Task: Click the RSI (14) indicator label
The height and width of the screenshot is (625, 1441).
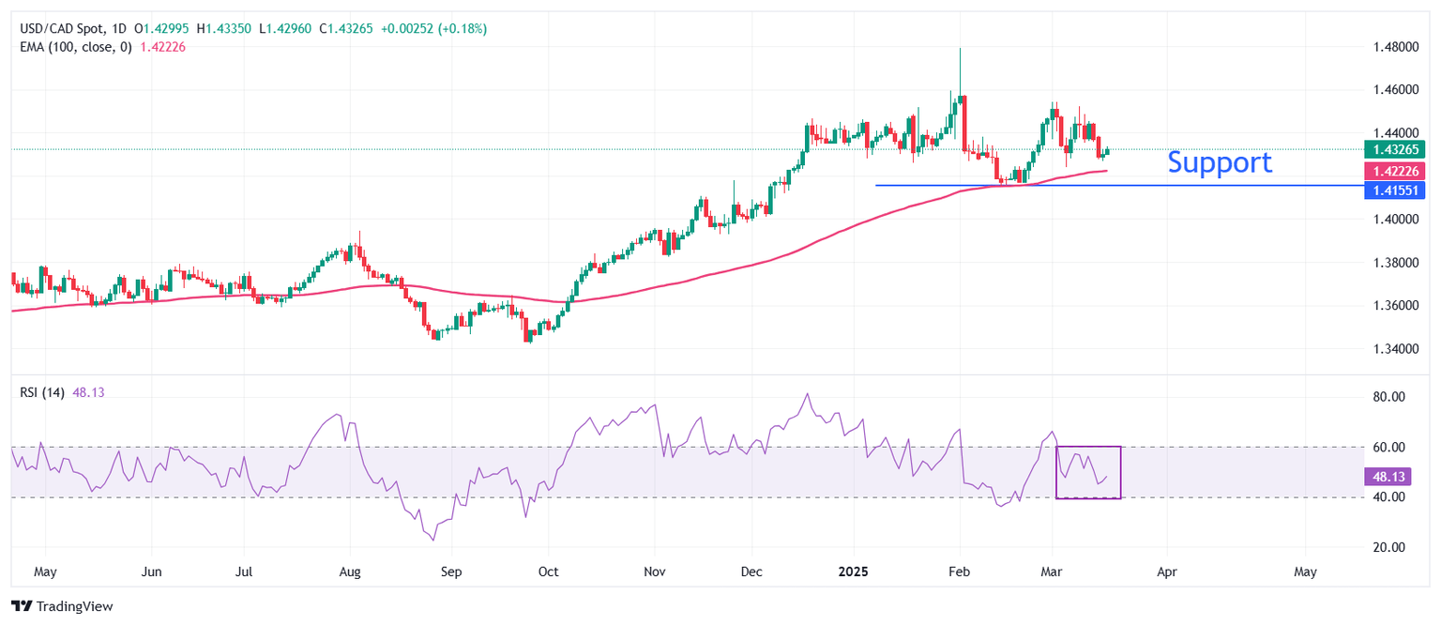Action: pos(42,392)
